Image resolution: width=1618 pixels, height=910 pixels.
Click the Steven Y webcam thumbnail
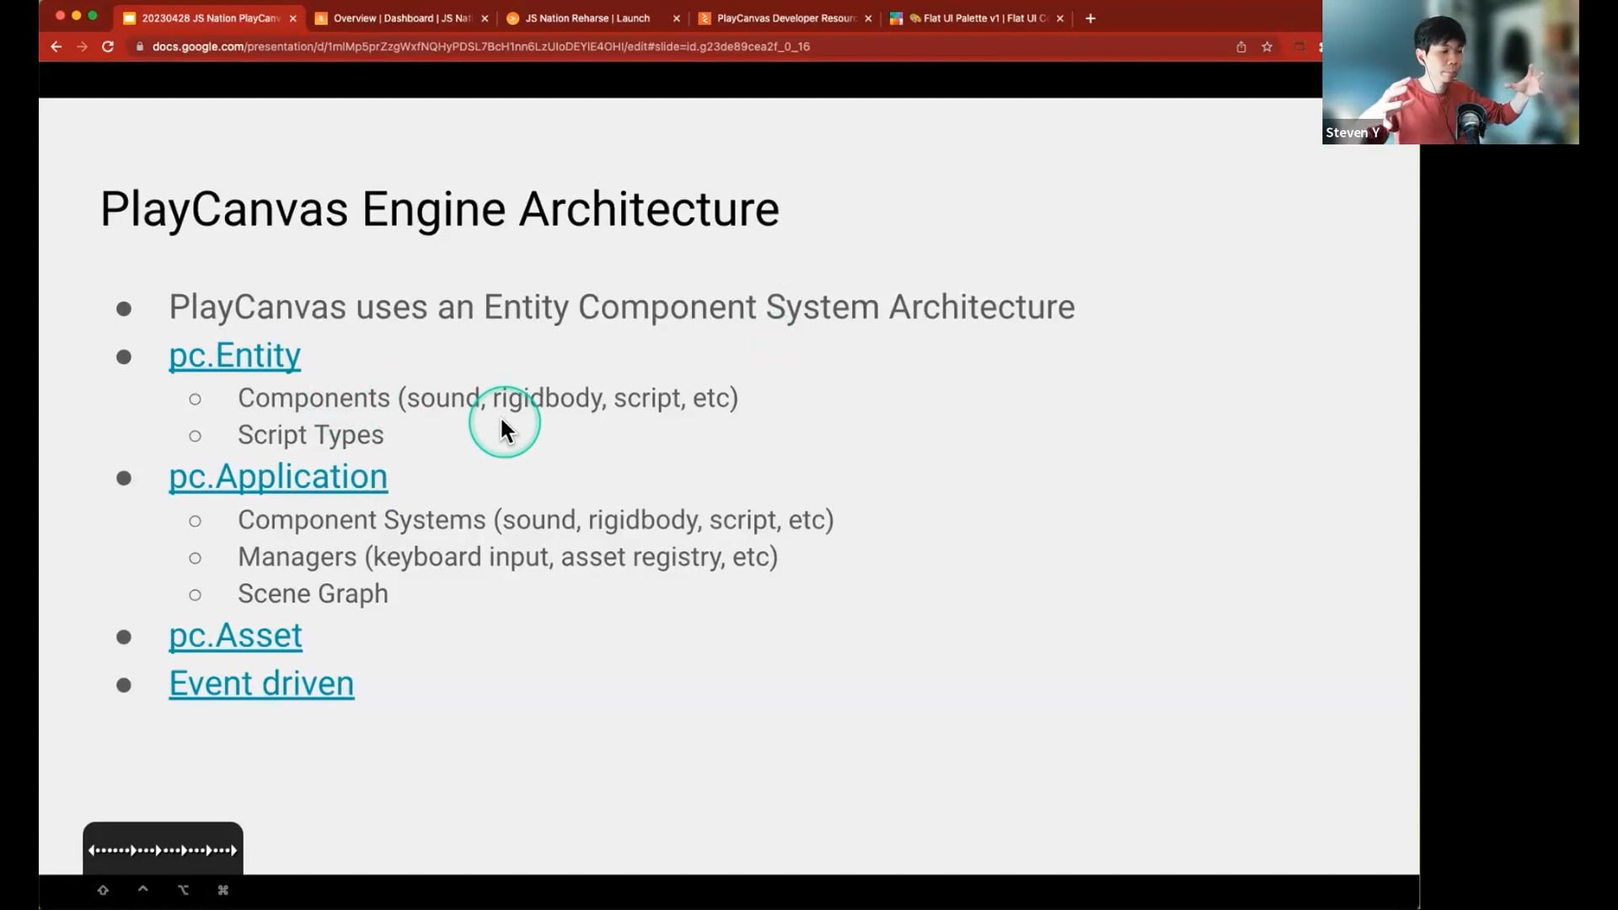click(x=1449, y=72)
